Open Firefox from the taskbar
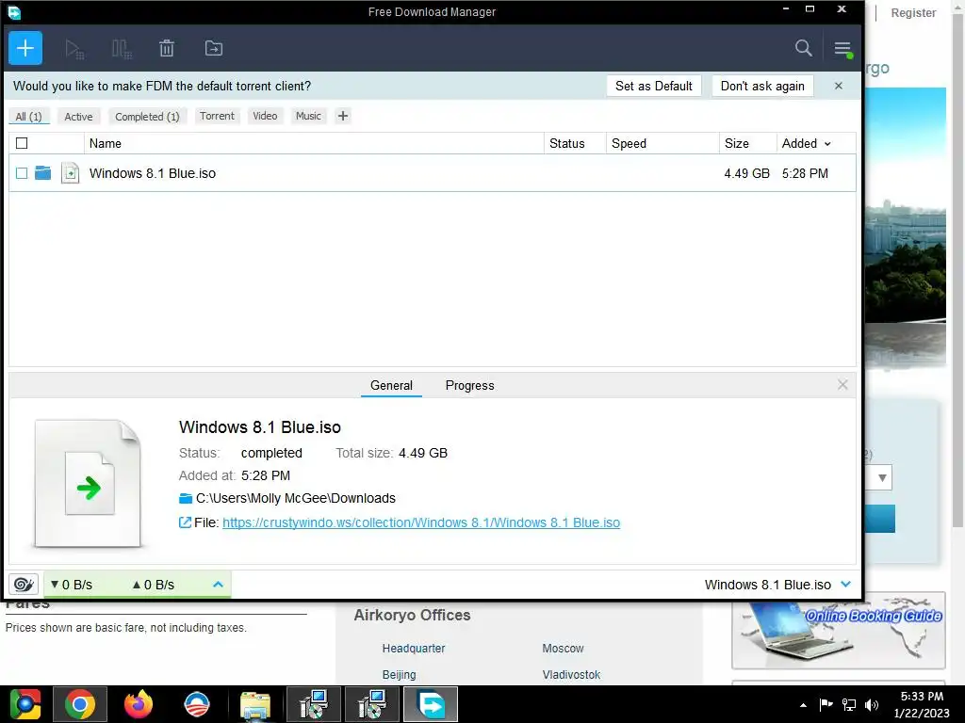The width and height of the screenshot is (965, 723). click(139, 704)
